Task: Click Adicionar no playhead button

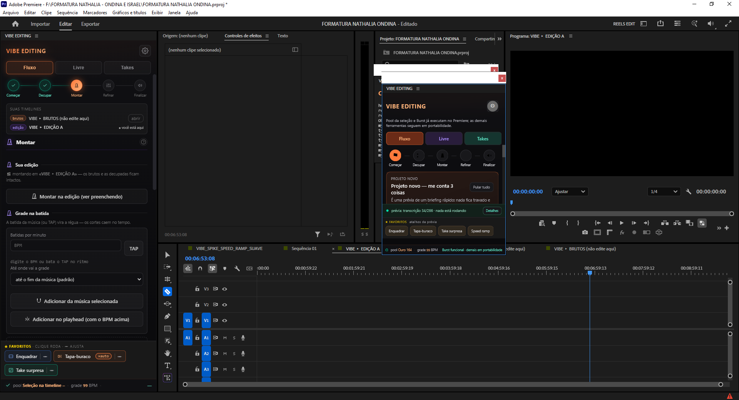Action: 77,319
